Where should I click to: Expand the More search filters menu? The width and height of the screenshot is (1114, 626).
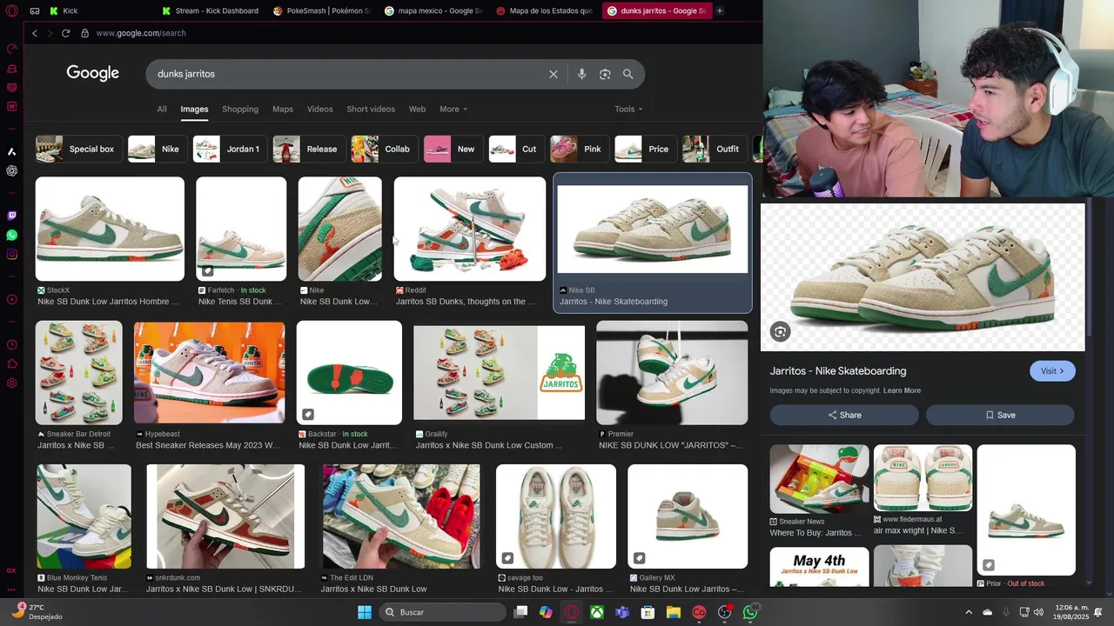[453, 109]
